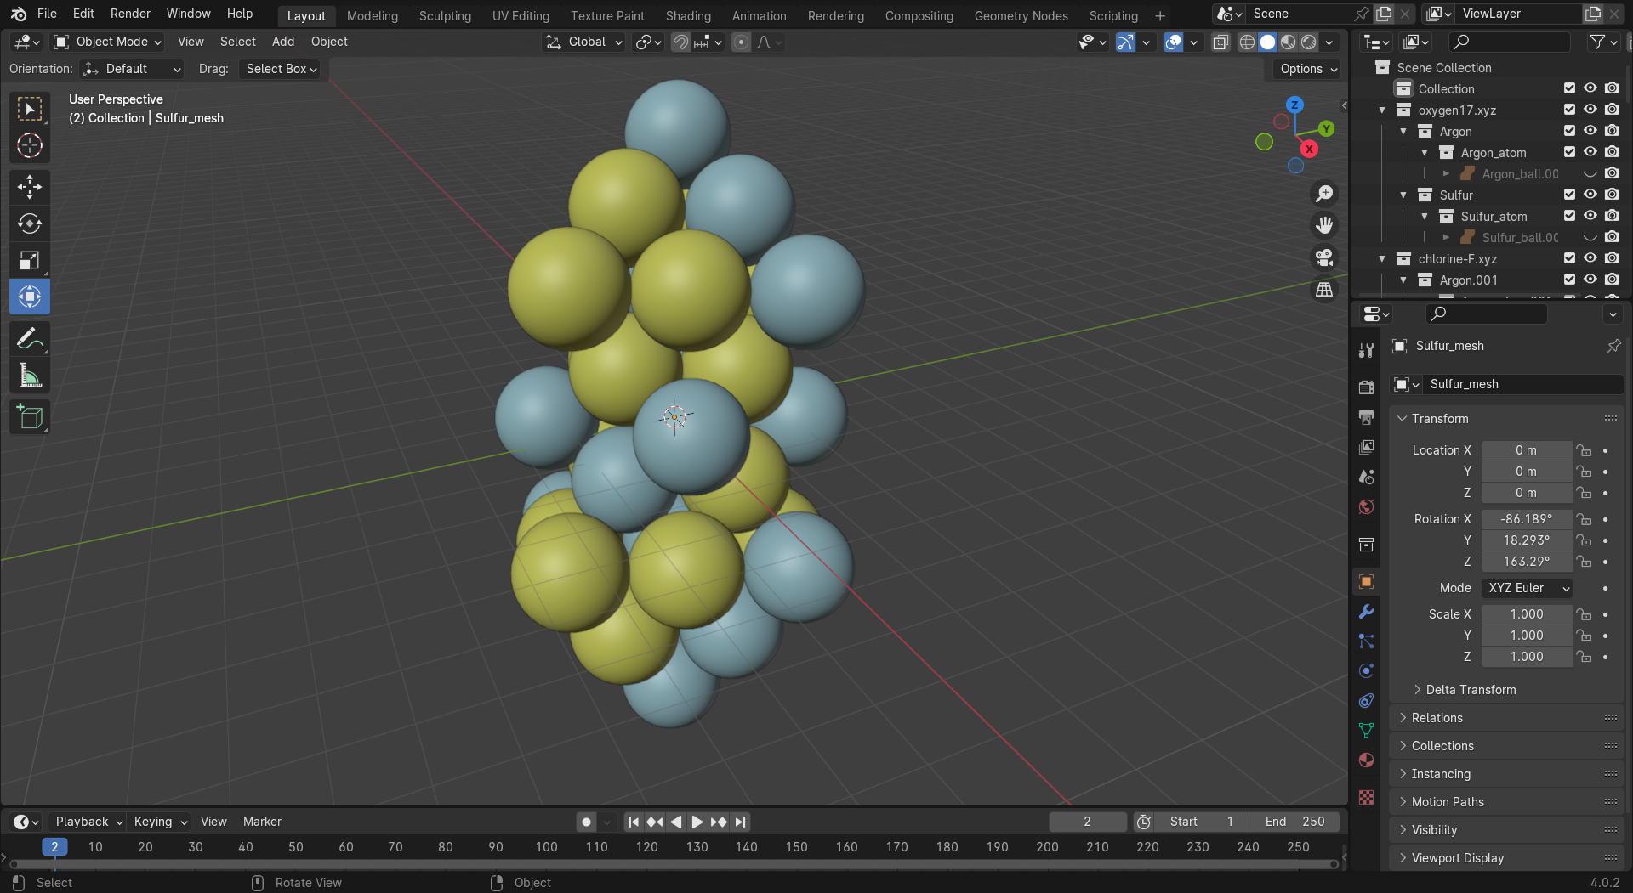The height and width of the screenshot is (893, 1633).
Task: Open the XYZ Euler rotation mode dropdown
Action: pyautogui.click(x=1527, y=588)
